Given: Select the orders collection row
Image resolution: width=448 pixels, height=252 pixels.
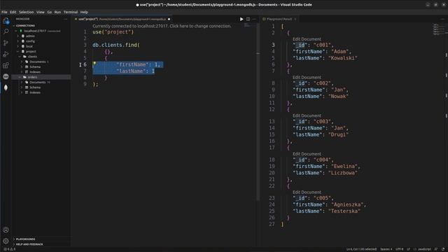Looking at the screenshot, I should coord(41,77).
